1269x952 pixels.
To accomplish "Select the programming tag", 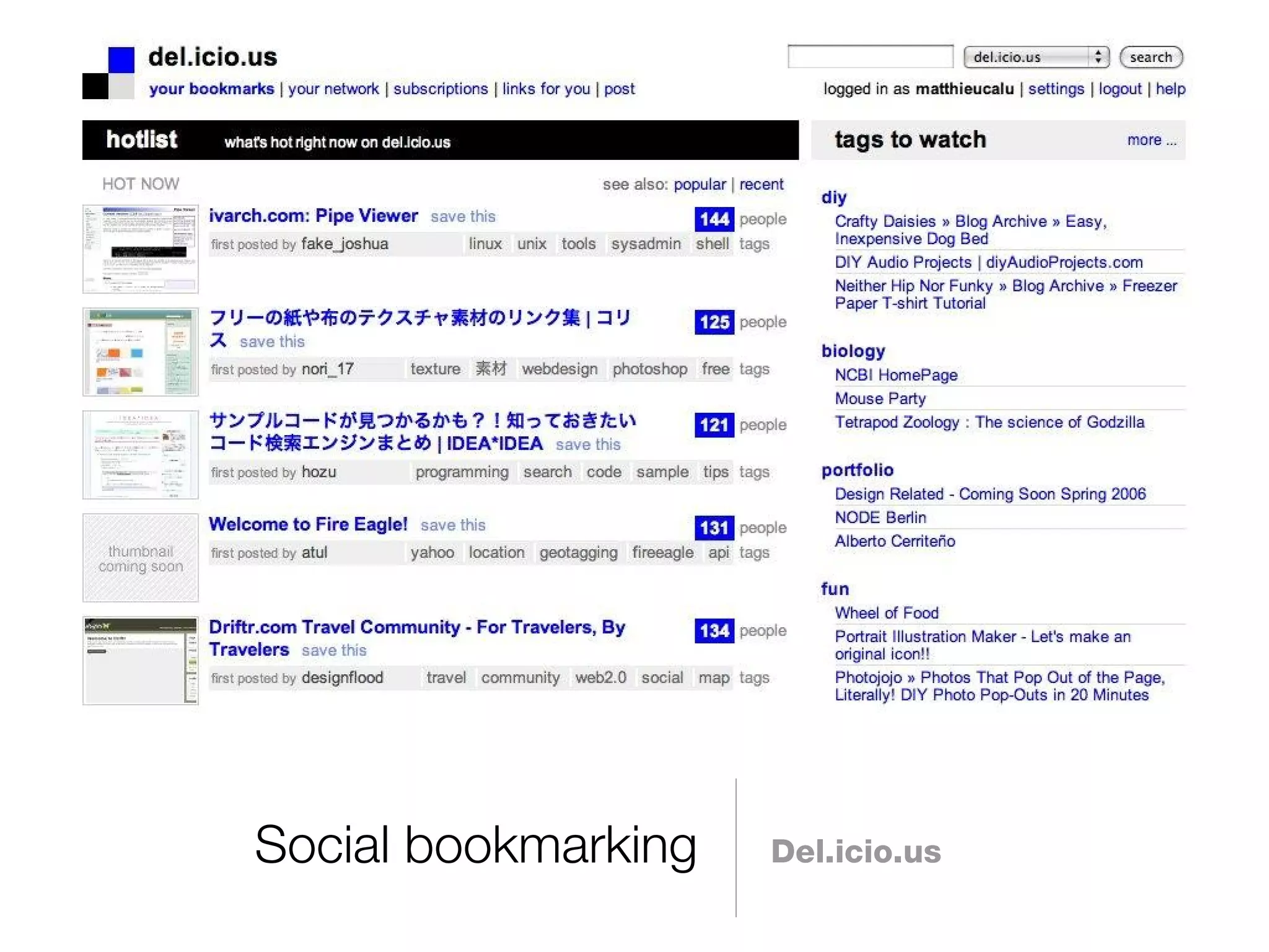I will click(x=462, y=472).
